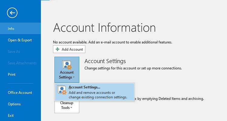
Task: Click the 'Account Information' page title
Action: tap(104, 27)
